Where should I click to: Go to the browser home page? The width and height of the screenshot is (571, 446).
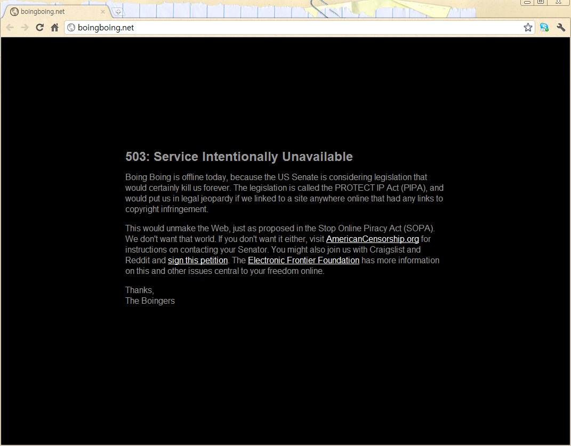coord(54,28)
